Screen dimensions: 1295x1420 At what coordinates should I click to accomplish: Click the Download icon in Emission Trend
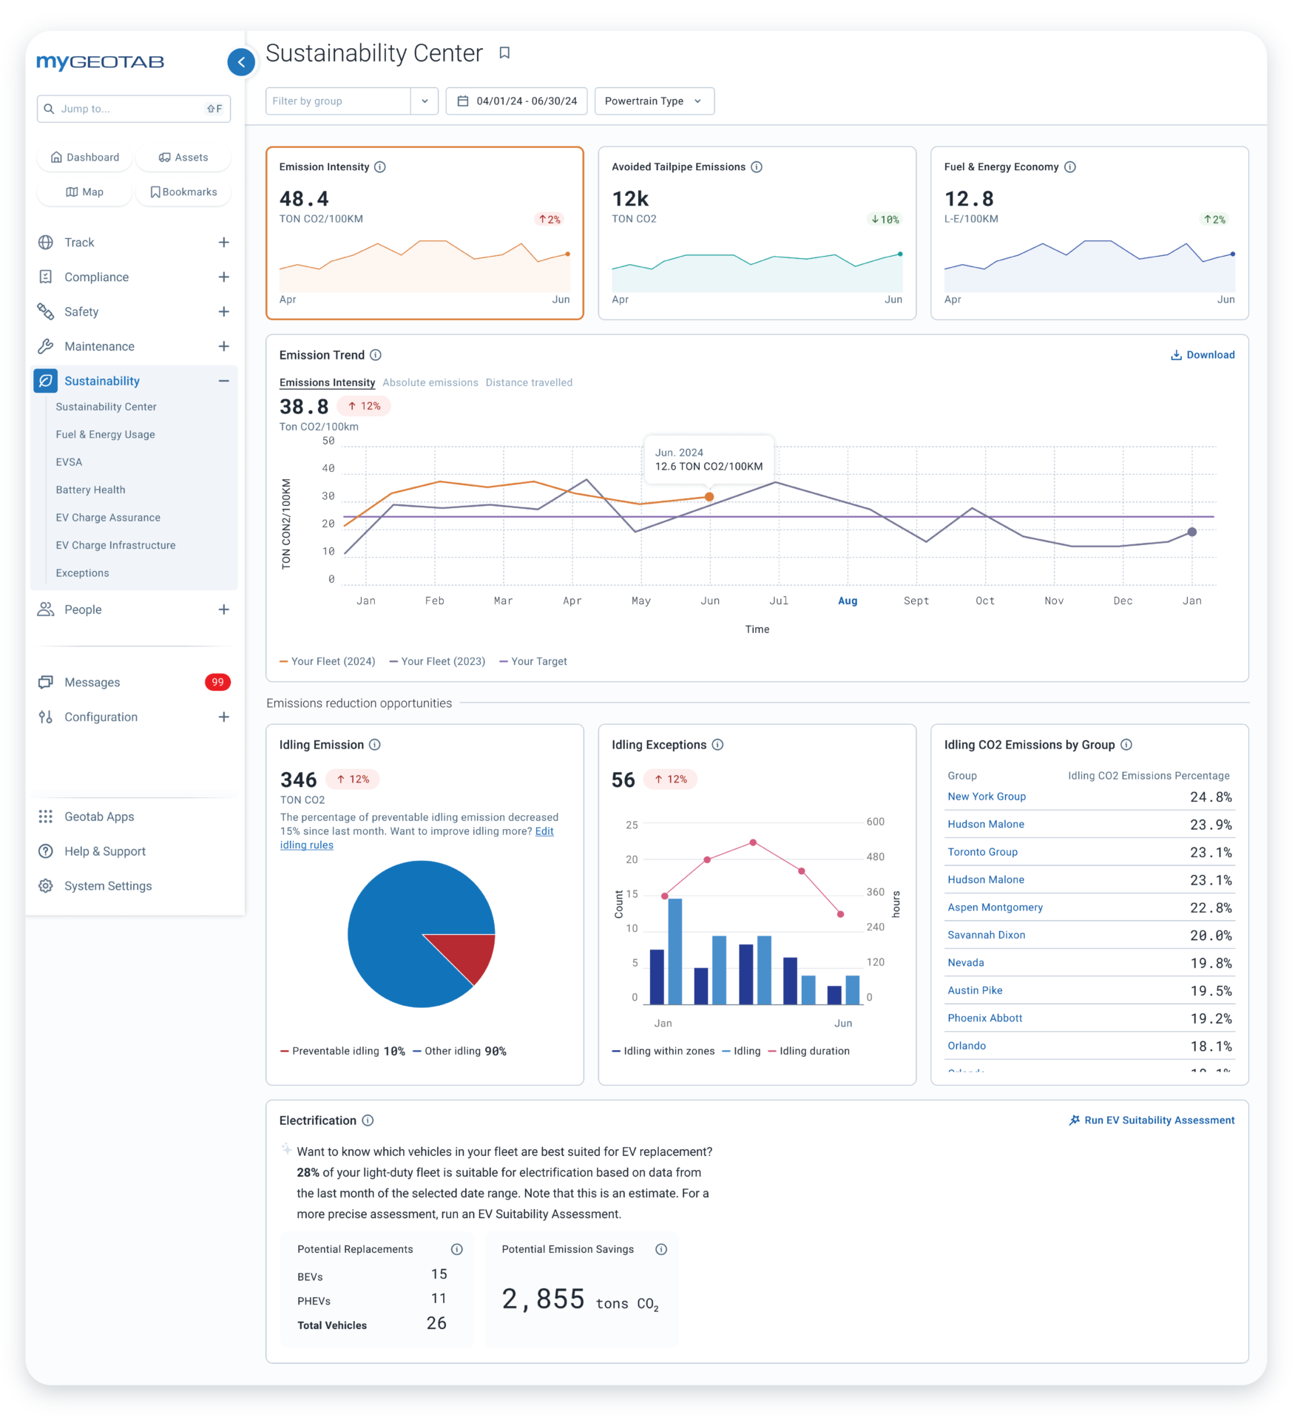1176,355
